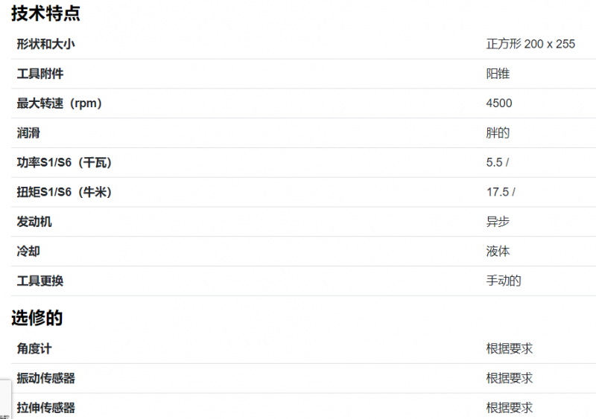Image resolution: width=596 pixels, height=419 pixels.
Task: Select the 润滑 row label
Action: (28, 133)
